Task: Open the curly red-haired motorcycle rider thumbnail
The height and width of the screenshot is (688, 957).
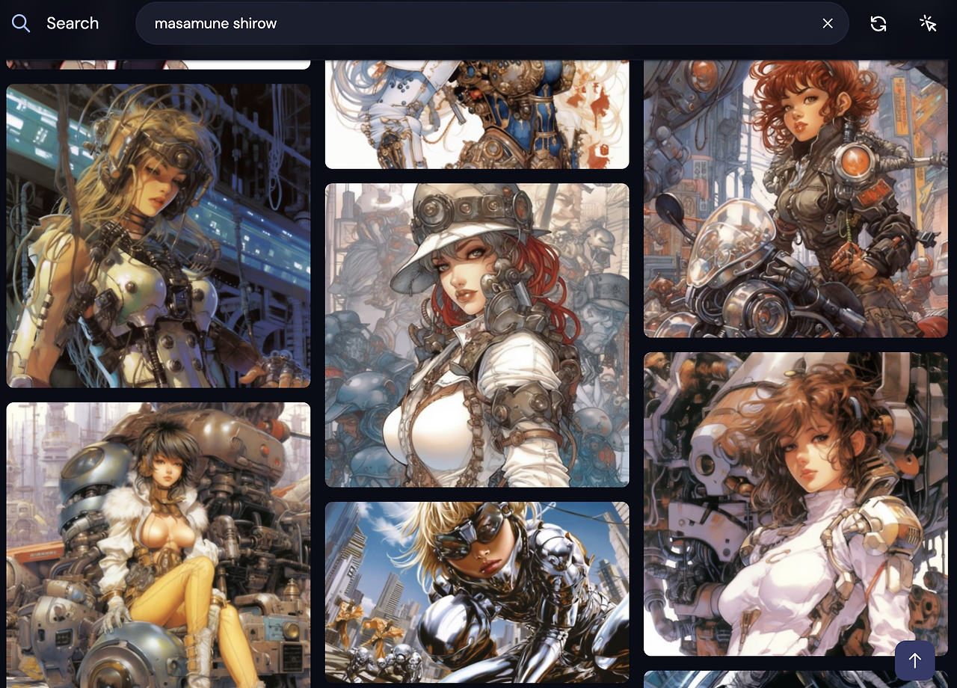Action: coord(796,198)
